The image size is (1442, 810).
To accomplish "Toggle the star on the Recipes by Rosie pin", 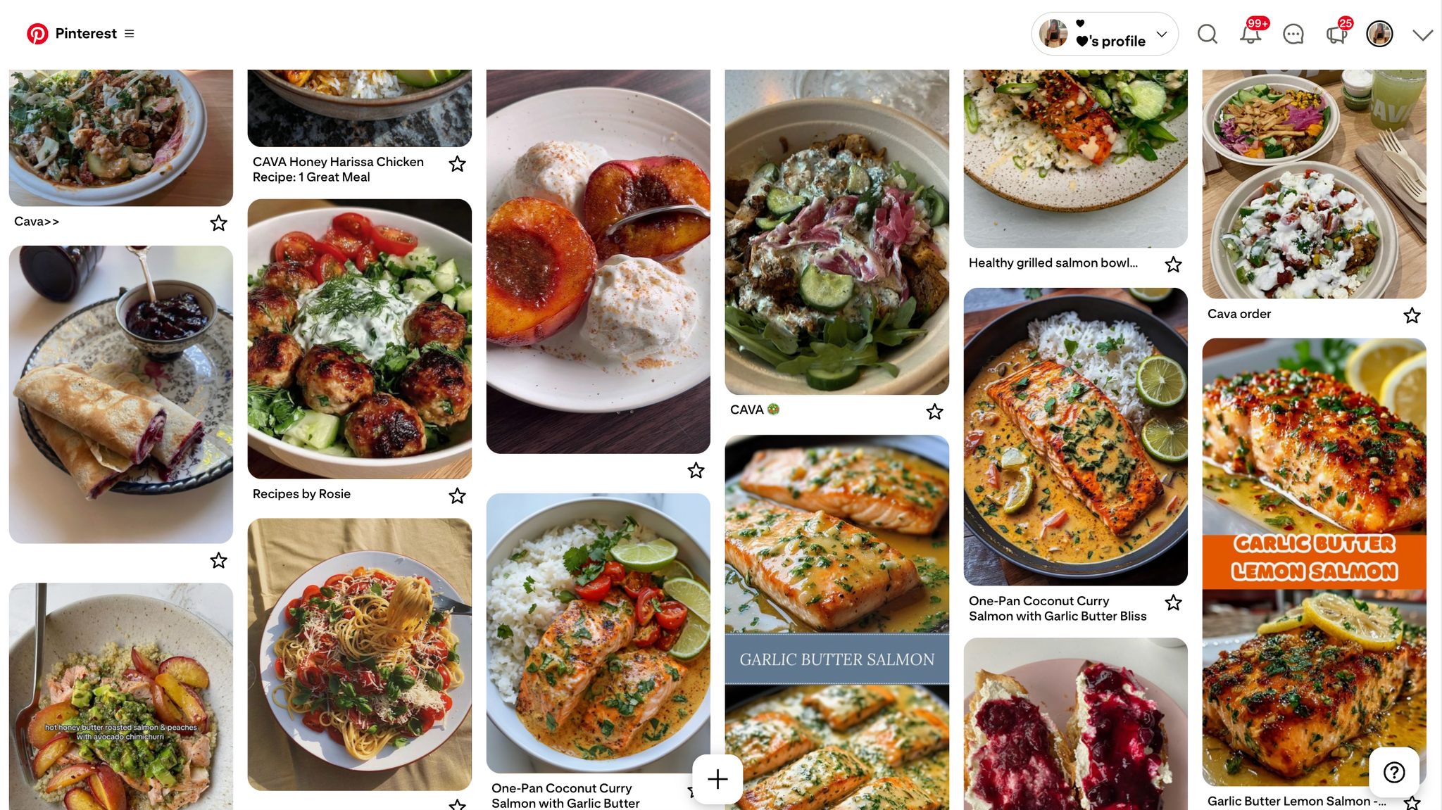I will click(457, 495).
